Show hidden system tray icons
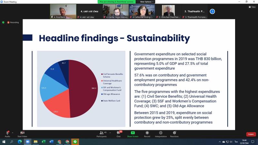This screenshot has height=145, width=258. click(x=220, y=142)
